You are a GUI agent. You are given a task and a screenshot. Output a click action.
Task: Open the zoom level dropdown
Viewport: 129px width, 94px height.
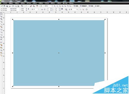coord(52,6)
